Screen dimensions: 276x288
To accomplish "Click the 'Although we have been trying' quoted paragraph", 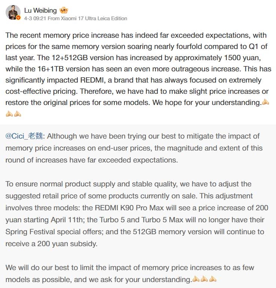I will click(x=134, y=148).
